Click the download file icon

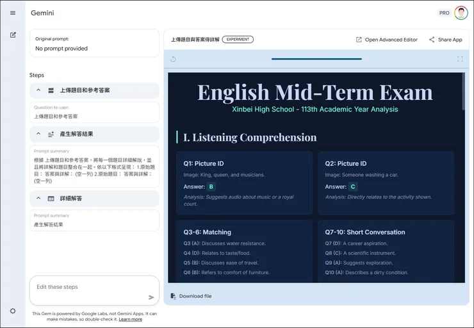173,296
